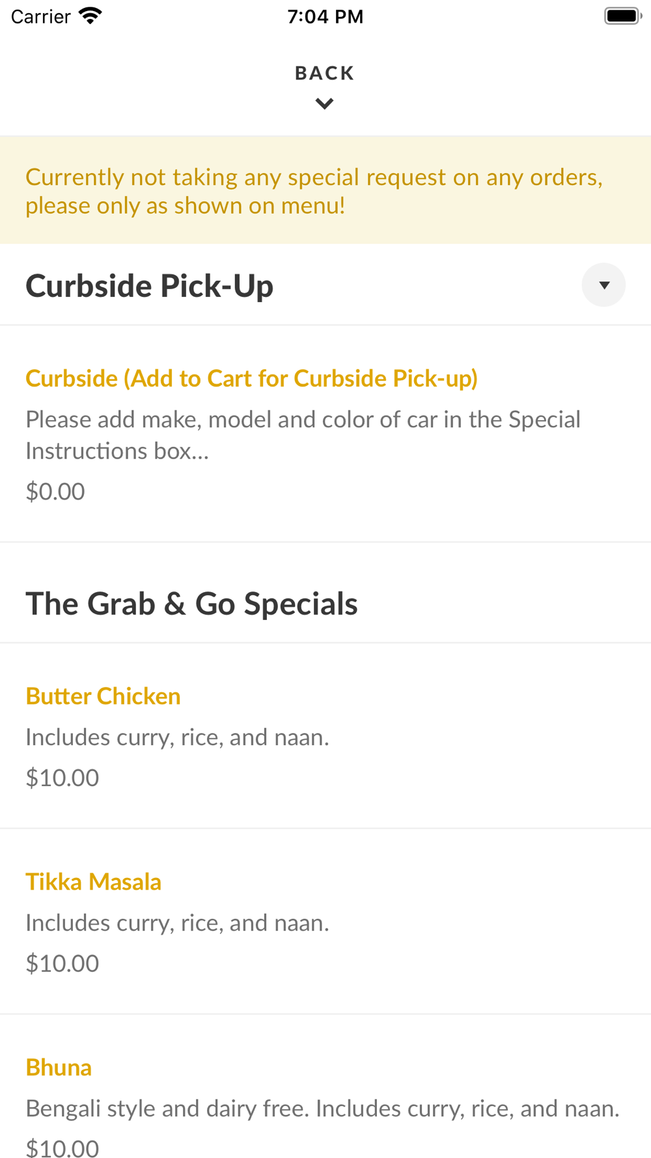Tap the battery indicator icon

coord(622,16)
